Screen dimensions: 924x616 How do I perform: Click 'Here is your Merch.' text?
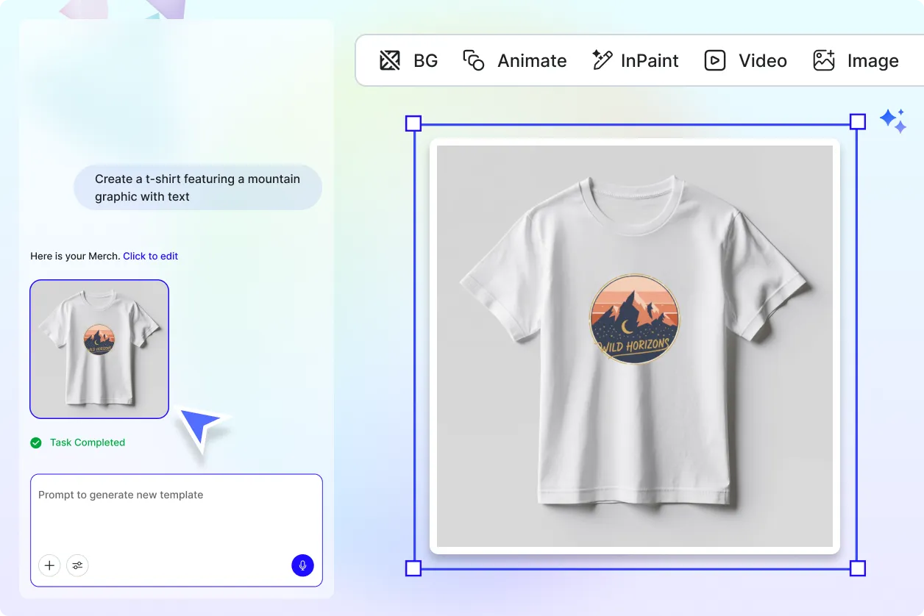[75, 256]
